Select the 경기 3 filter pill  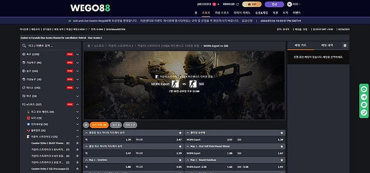(x=116, y=125)
